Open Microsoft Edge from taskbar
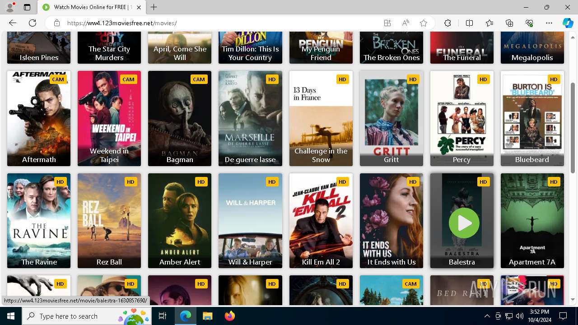 click(186, 316)
